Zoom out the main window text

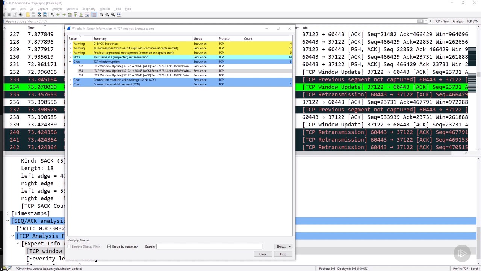pyautogui.click(x=107, y=14)
